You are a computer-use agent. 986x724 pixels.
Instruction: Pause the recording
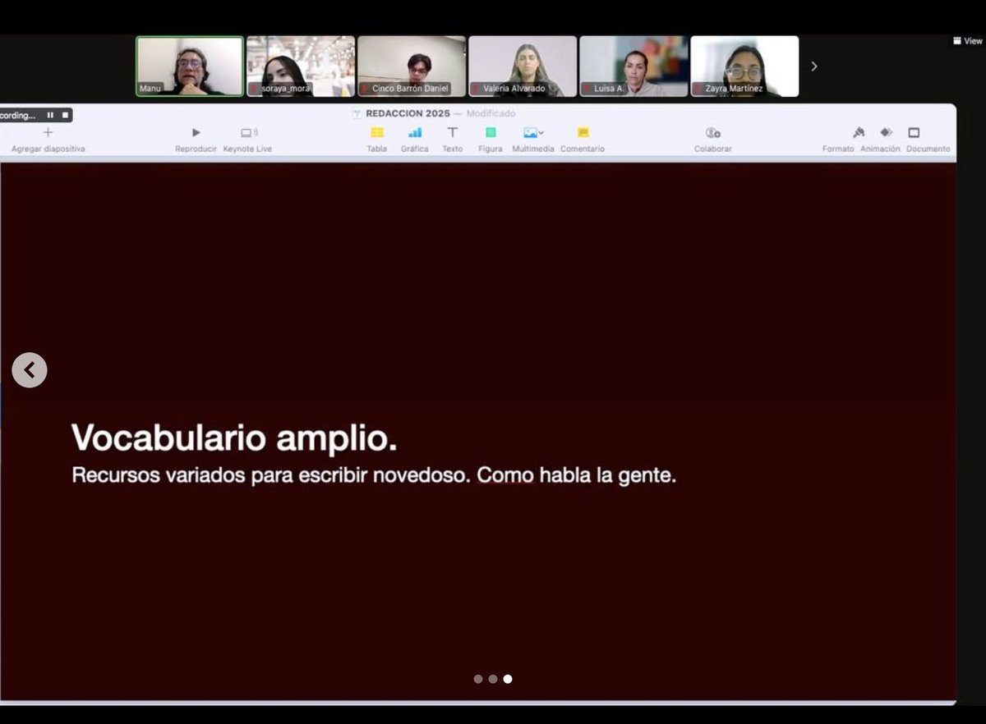click(x=51, y=116)
